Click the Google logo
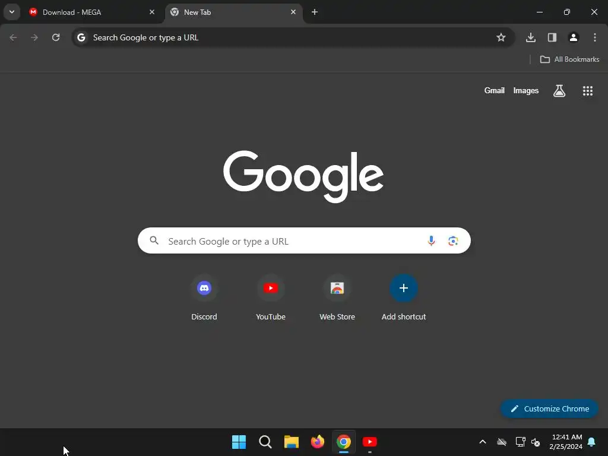The height and width of the screenshot is (456, 608). point(303,176)
